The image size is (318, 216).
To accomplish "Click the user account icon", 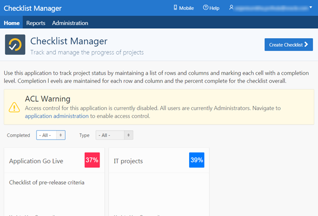I will [x=231, y=7].
